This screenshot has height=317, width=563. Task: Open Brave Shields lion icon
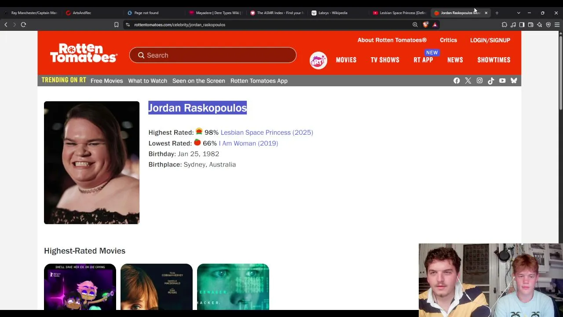point(425,25)
